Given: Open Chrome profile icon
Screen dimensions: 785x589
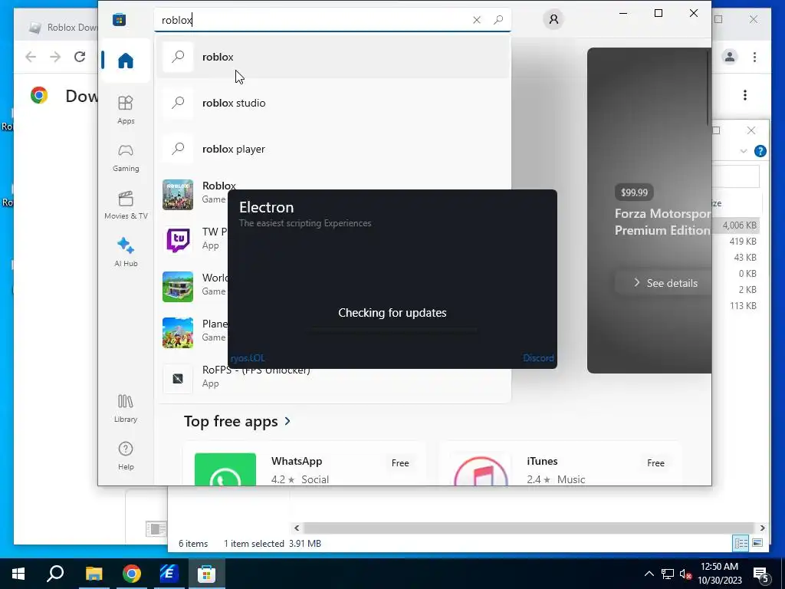Looking at the screenshot, I should point(730,57).
